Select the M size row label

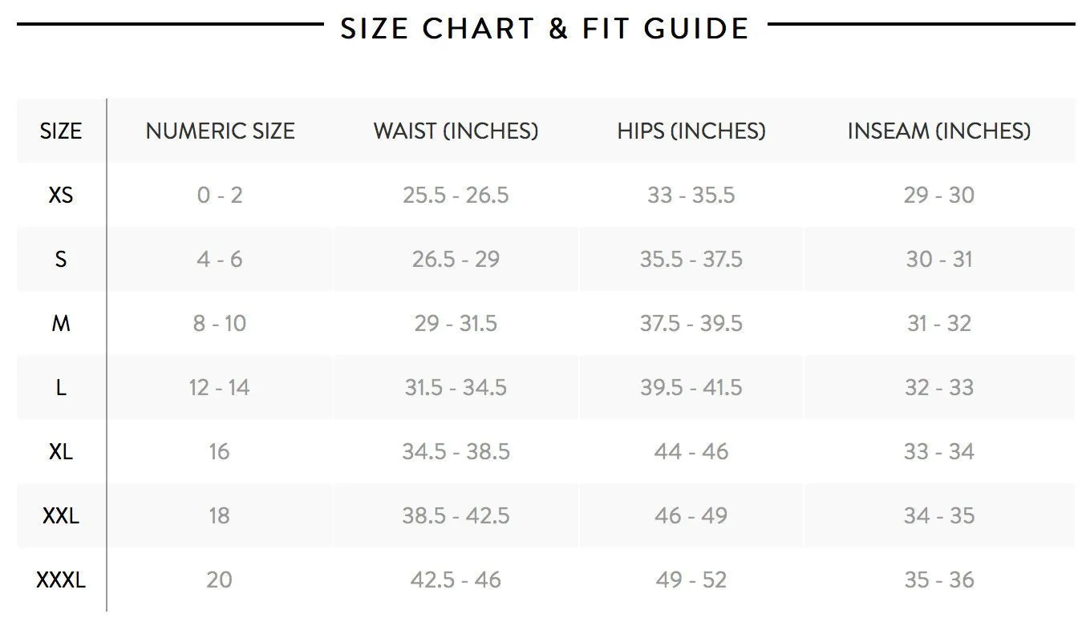click(x=61, y=323)
